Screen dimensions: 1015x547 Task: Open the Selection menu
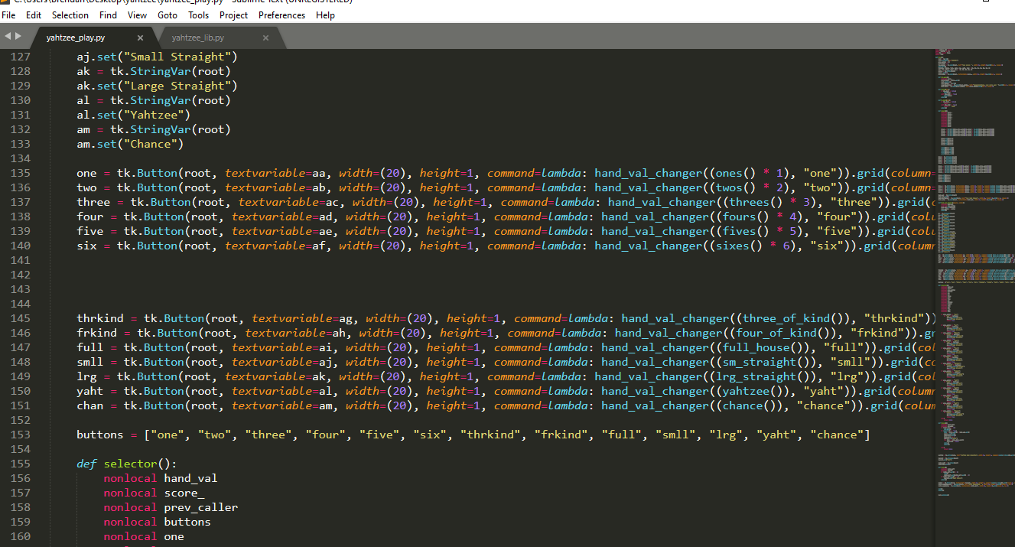tap(70, 15)
